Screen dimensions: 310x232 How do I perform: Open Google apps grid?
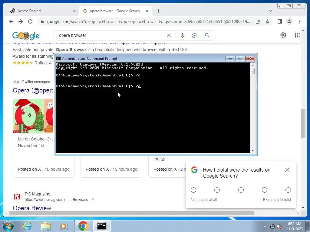pos(297,35)
